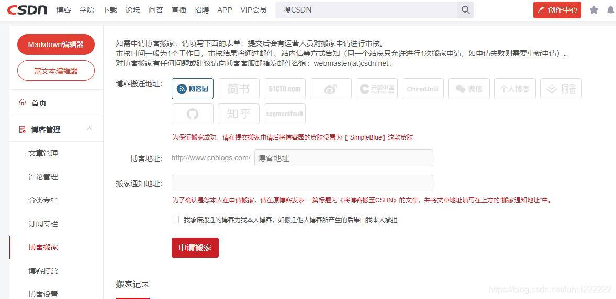The width and height of the screenshot is (616, 299).
Task: Select segmentfault as migration source
Action: click(285, 114)
